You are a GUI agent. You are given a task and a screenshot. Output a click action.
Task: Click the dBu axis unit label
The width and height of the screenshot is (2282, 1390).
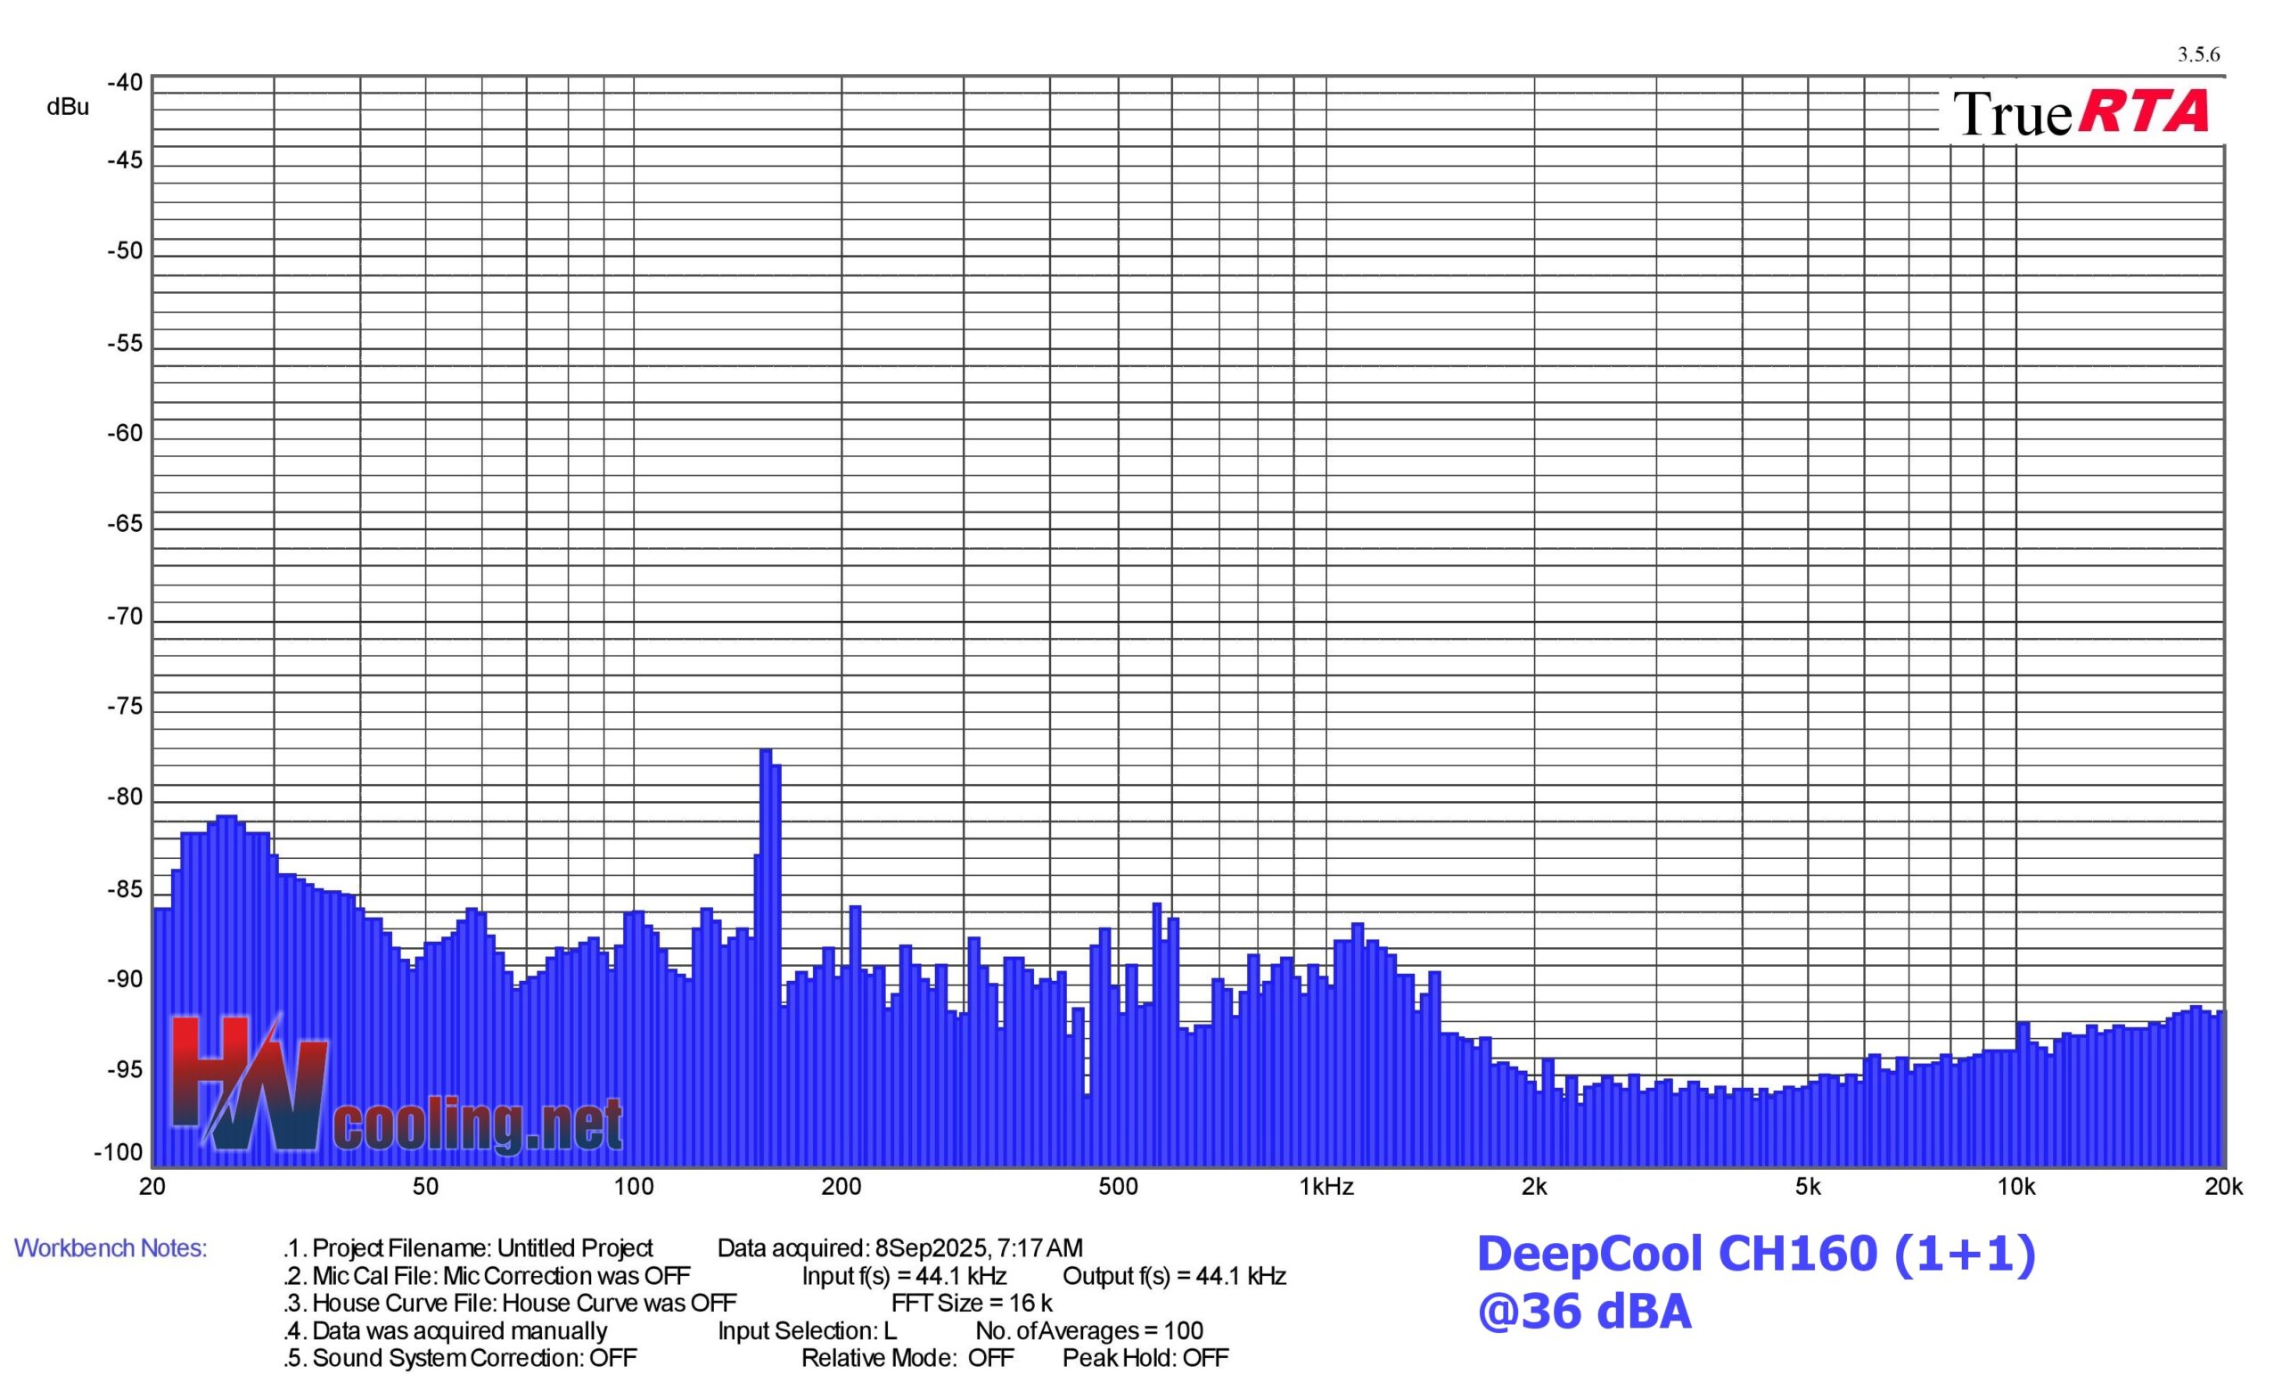[x=68, y=107]
